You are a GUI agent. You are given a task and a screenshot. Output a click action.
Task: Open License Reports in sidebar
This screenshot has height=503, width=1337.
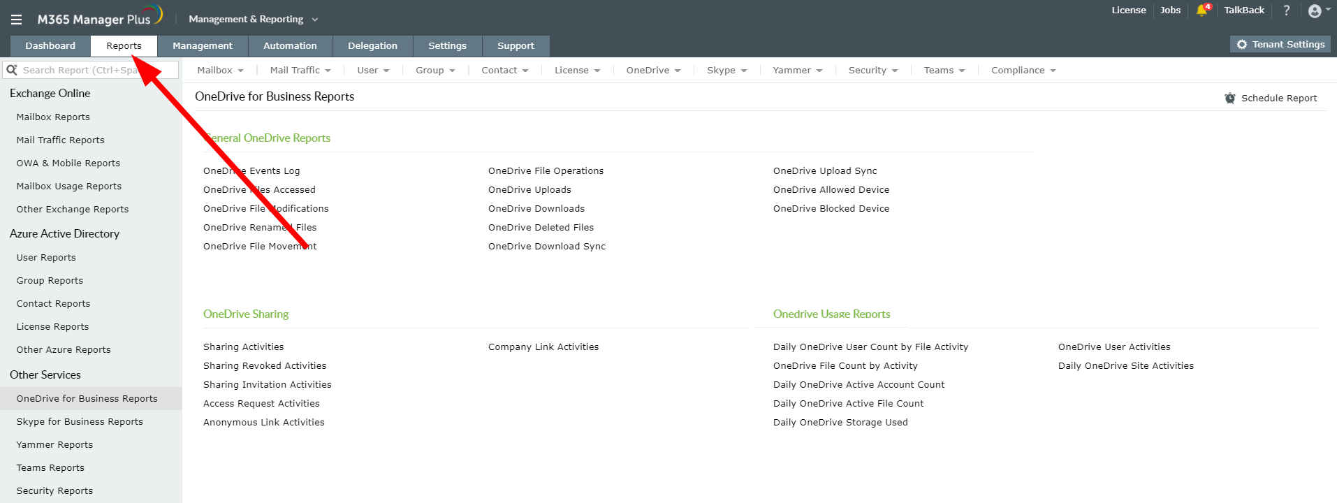coord(52,327)
